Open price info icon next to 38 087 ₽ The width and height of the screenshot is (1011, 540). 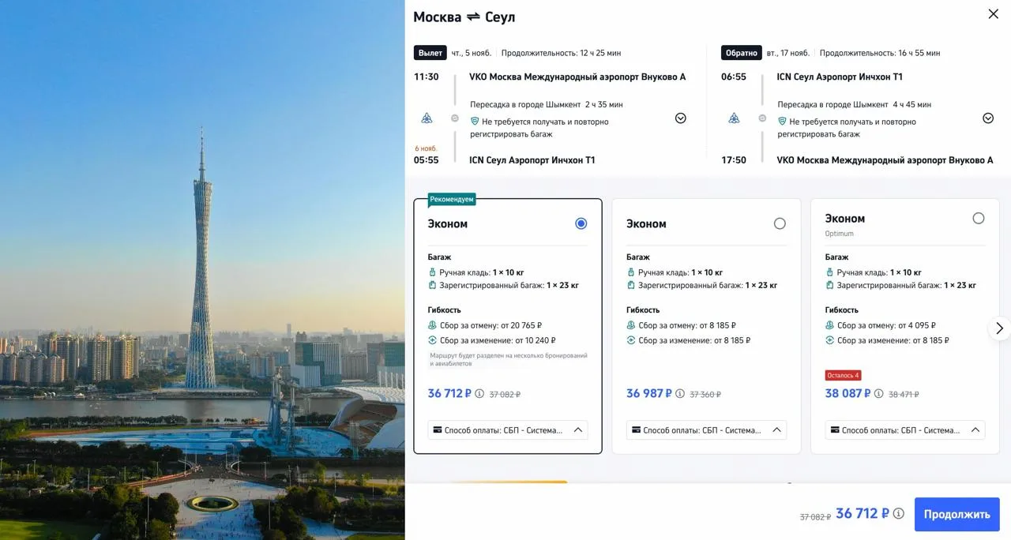(878, 393)
